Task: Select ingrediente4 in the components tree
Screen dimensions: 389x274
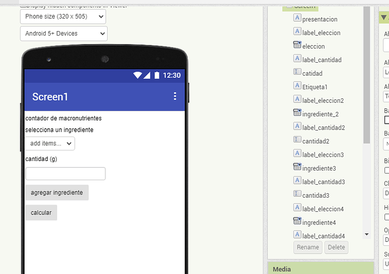Action: 319,223
